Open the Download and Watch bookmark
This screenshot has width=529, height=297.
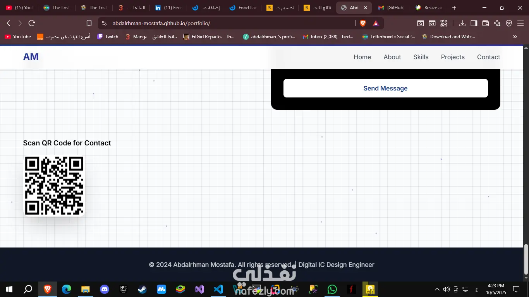(x=448, y=37)
